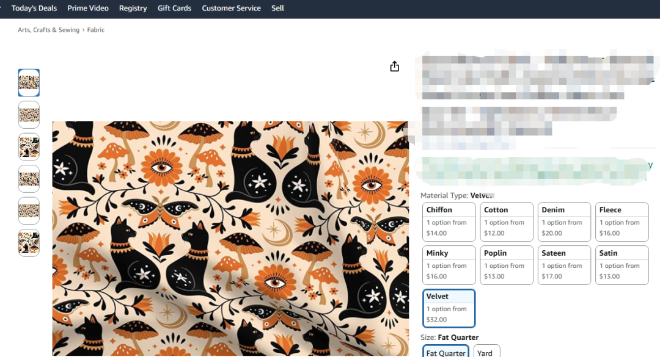
Task: Select the Fat Quarter size
Action: pos(446,352)
